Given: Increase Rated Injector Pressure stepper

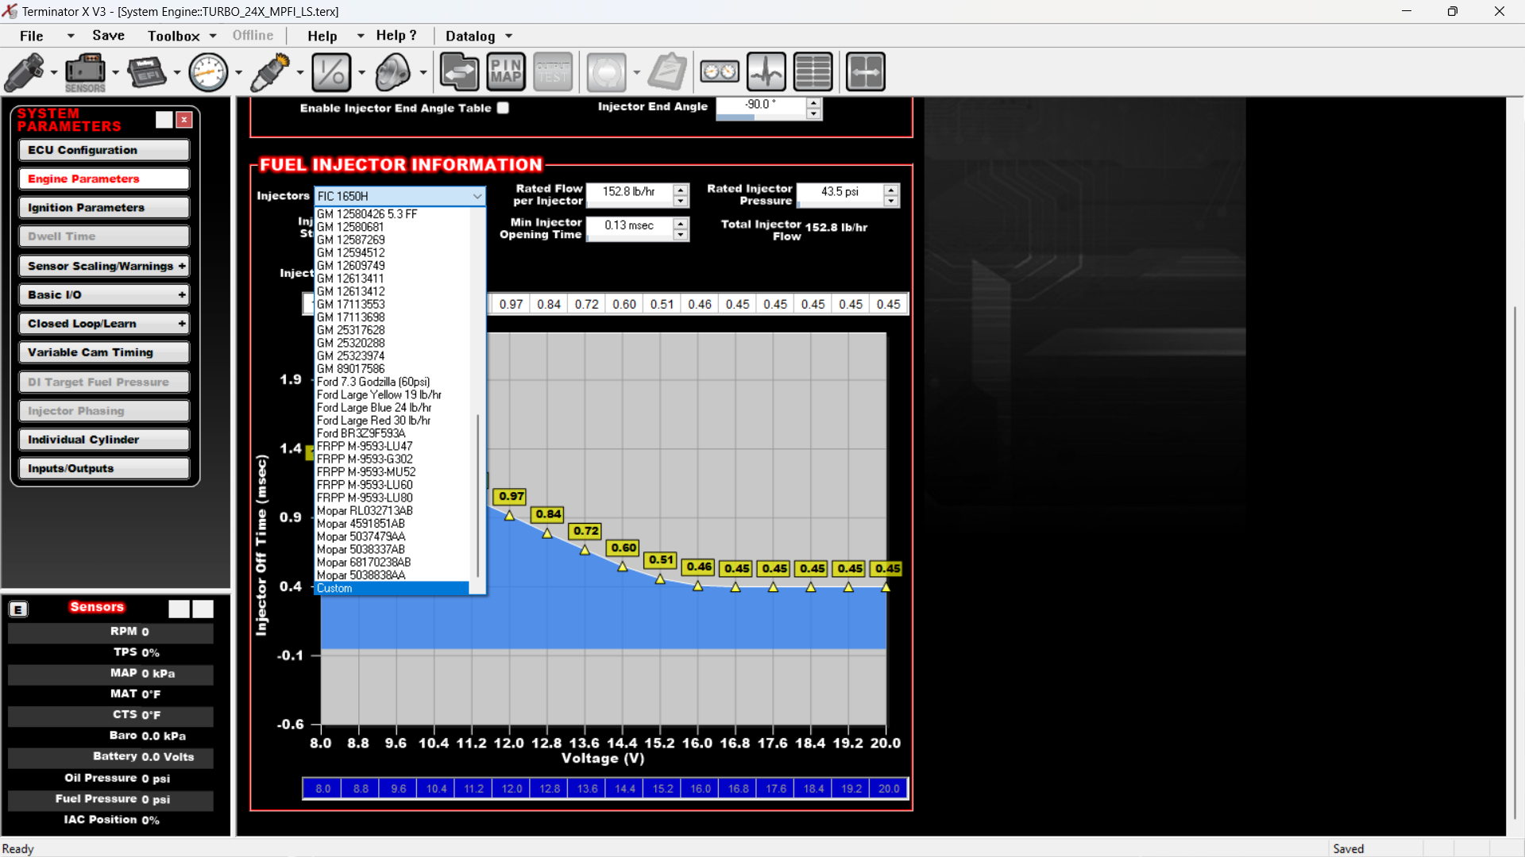Looking at the screenshot, I should [891, 189].
